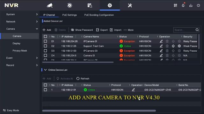Sort added list by IP Address arrows
Image resolution: width=204 pixels, height=114 pixels.
(76, 37)
